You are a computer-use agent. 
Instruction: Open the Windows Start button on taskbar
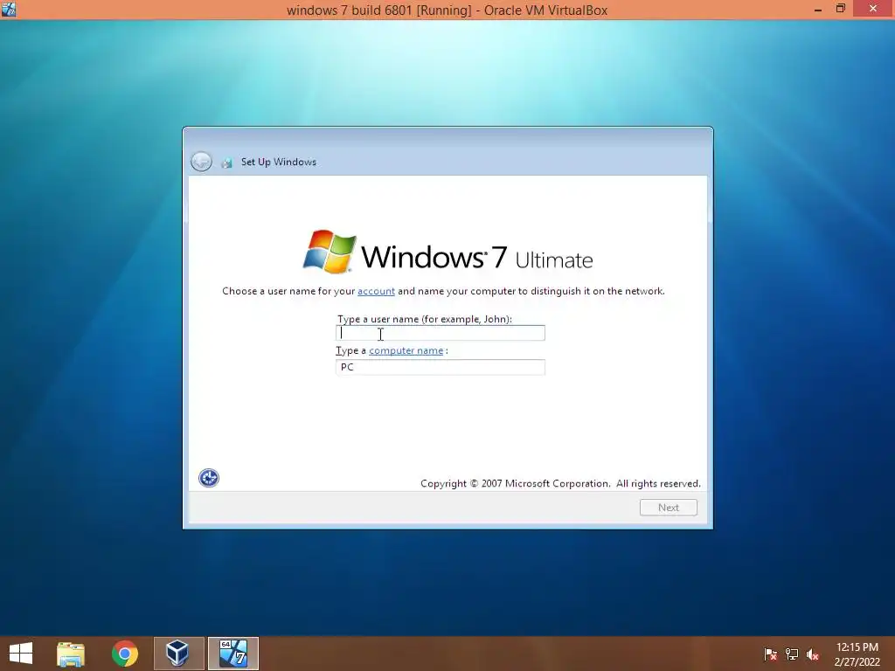21,654
